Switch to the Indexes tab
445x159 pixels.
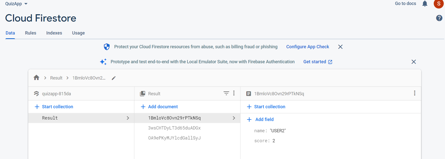coord(54,33)
